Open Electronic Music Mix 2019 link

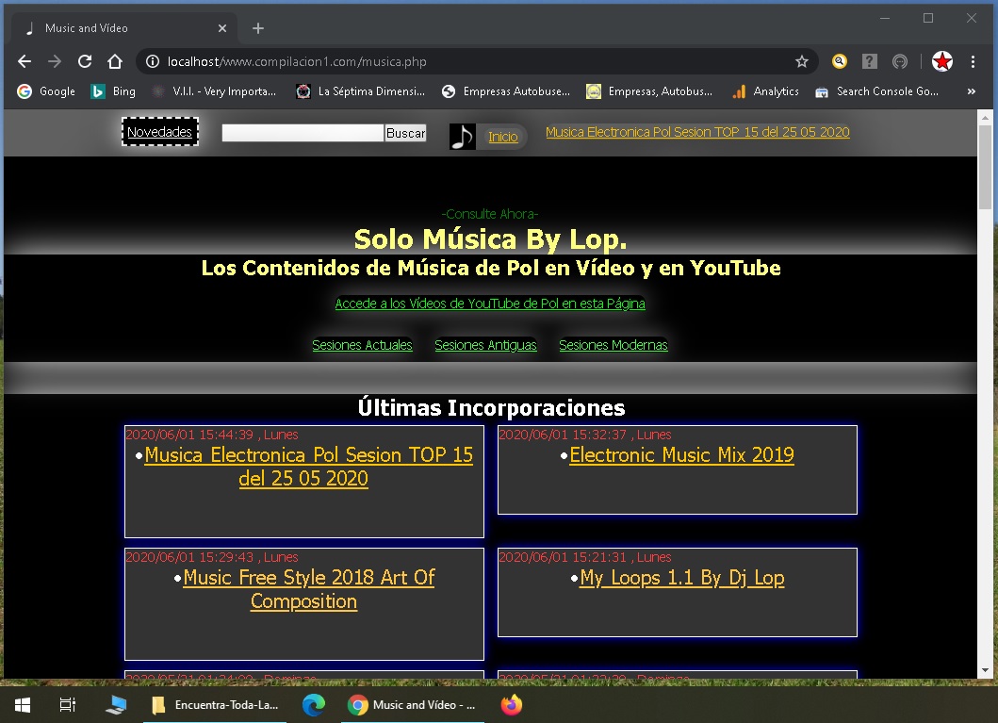pyautogui.click(x=681, y=454)
